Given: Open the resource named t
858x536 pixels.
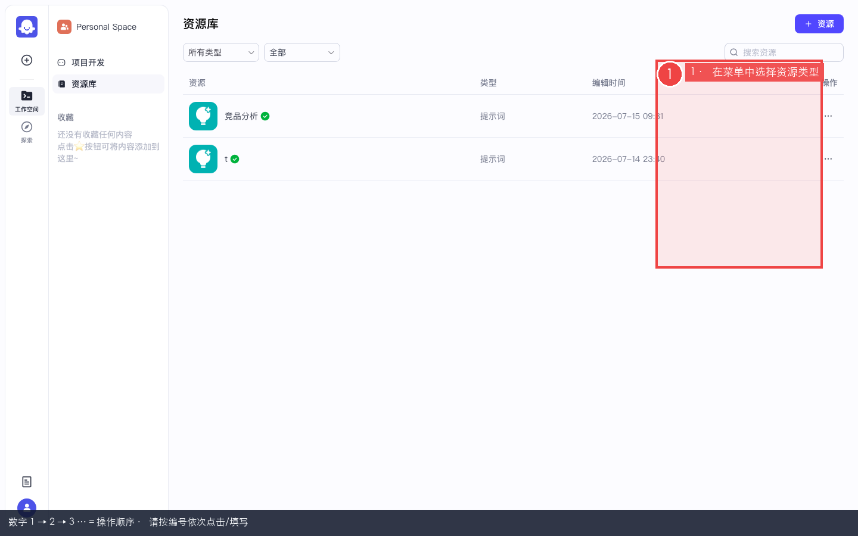Looking at the screenshot, I should 226,159.
